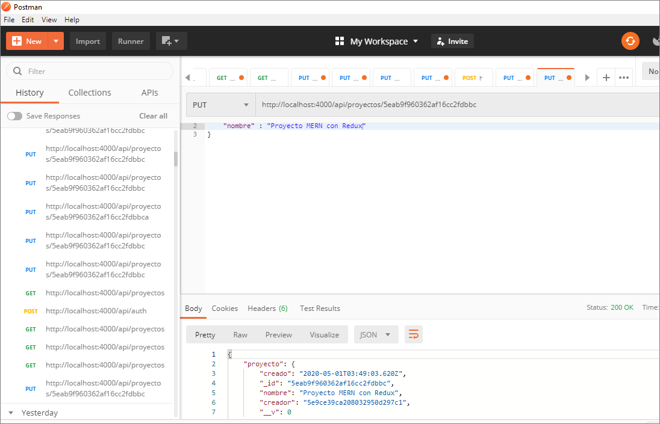
Task: Open the View menu
Action: coord(49,20)
